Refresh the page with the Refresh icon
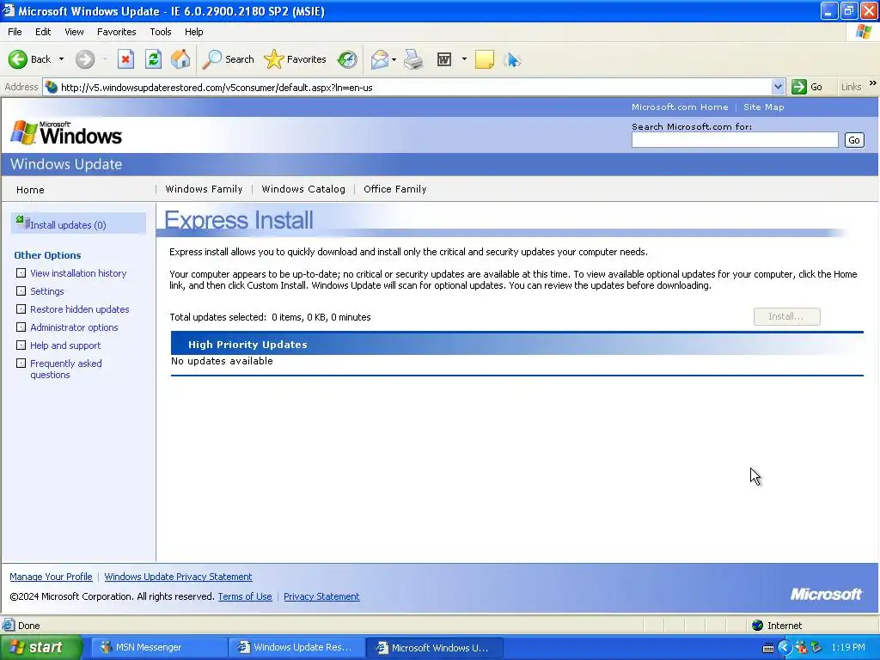 pos(153,59)
